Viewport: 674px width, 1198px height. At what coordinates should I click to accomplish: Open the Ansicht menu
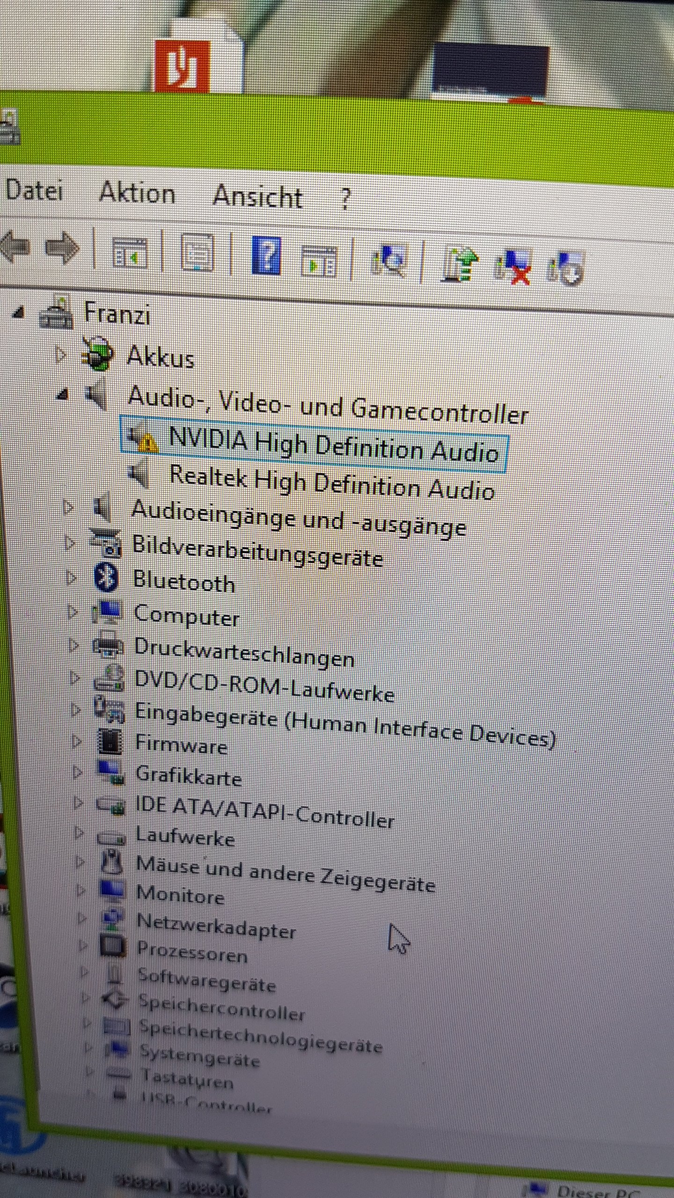point(257,196)
